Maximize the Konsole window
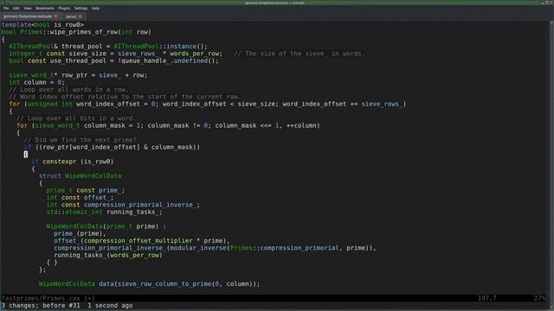 click(x=546, y=3)
